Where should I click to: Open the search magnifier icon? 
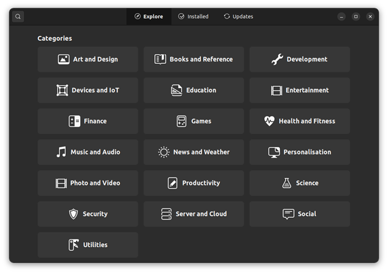(x=18, y=17)
